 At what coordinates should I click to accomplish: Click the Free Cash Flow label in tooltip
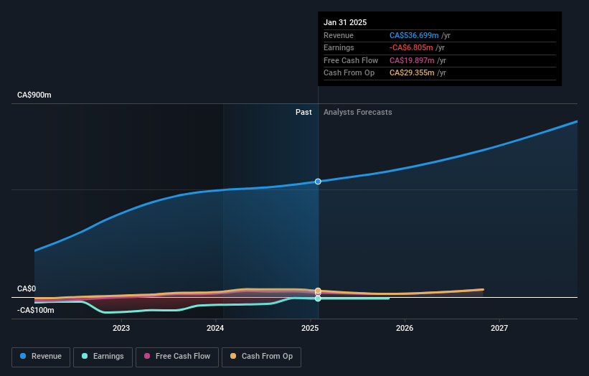[351, 60]
